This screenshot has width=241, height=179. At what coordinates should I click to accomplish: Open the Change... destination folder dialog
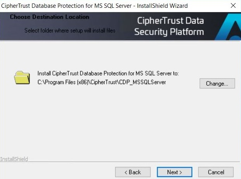point(217,83)
